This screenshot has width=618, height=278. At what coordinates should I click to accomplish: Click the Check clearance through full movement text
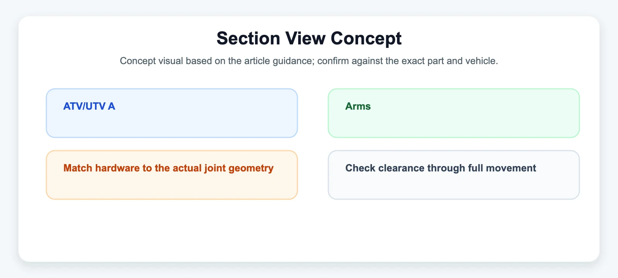(441, 168)
